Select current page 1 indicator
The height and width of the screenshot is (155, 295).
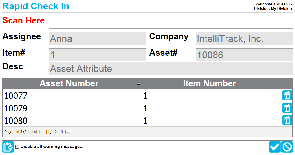[49, 132]
